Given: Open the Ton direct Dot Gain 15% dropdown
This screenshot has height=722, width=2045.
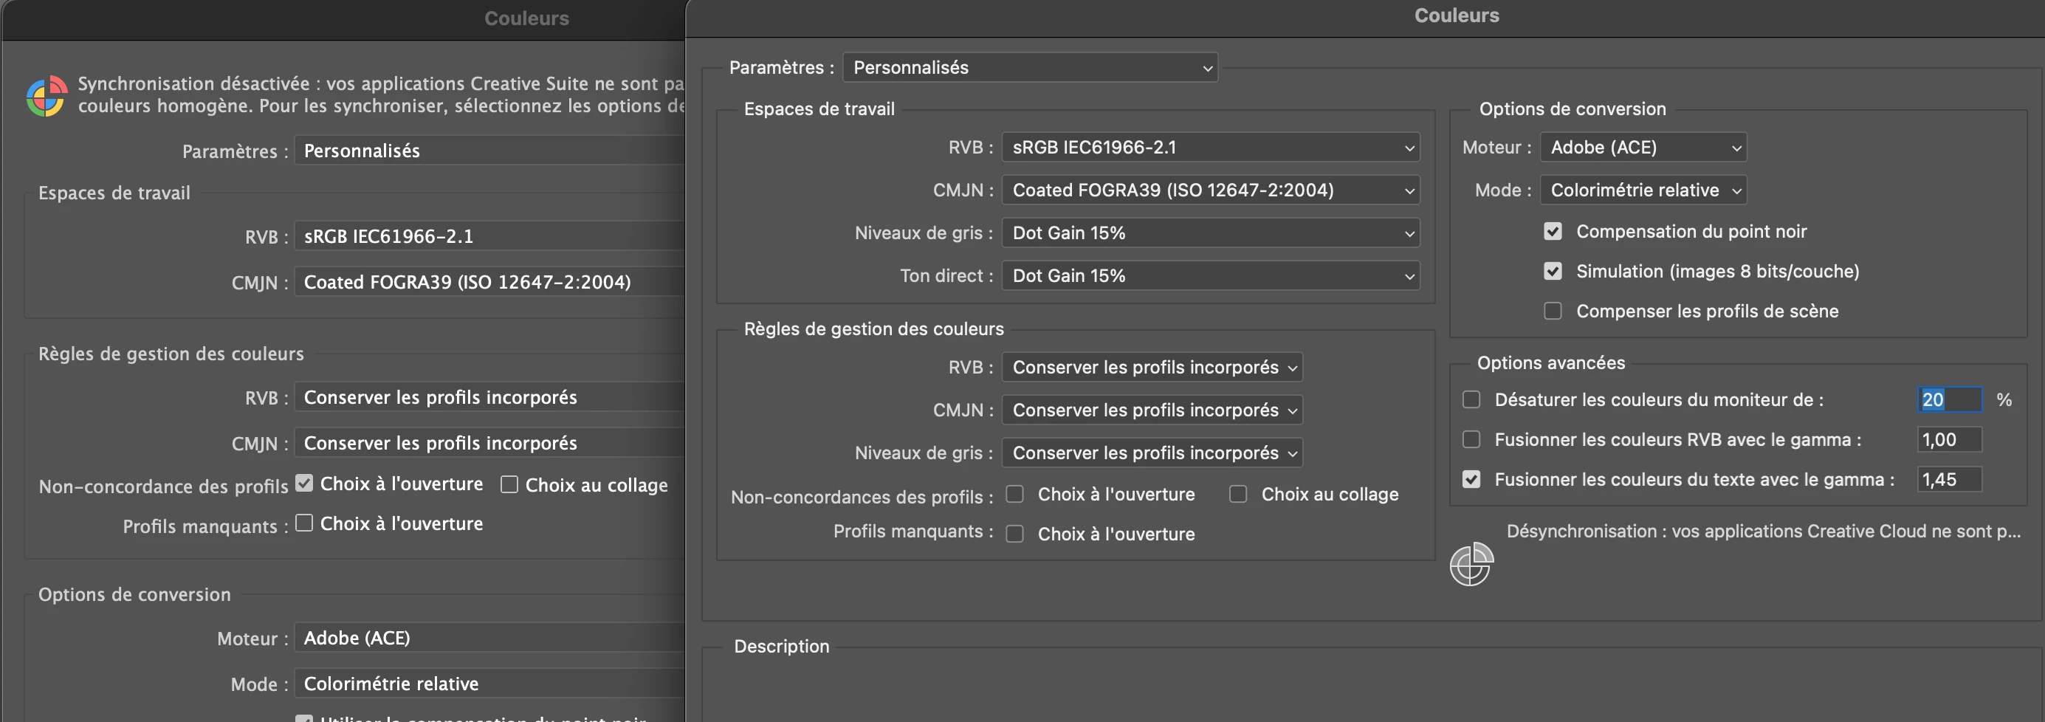Looking at the screenshot, I should pyautogui.click(x=1210, y=275).
